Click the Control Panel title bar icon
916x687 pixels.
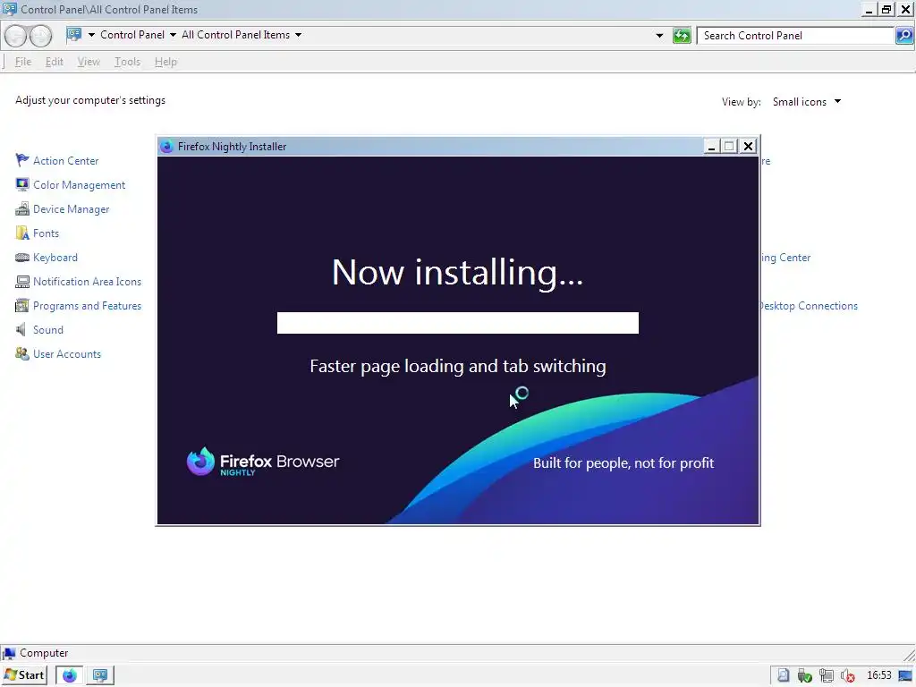pyautogui.click(x=10, y=9)
